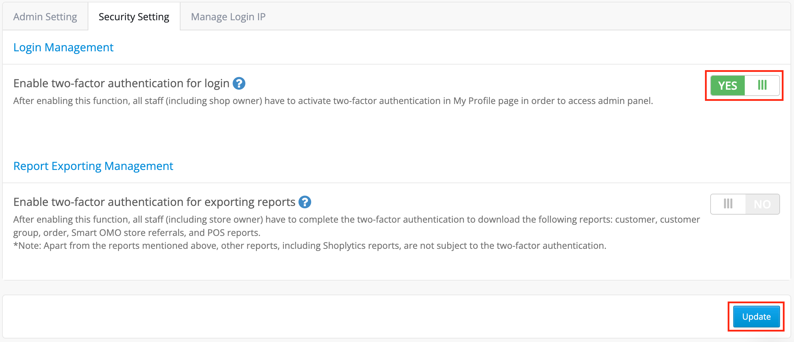Click the note about Shoplytics reports
Screen dimensions: 794x342
[x=310, y=246]
